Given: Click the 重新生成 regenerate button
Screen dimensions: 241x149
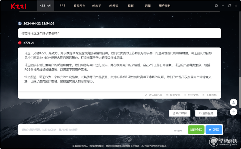Looking at the screenshot, I should coord(206,113).
